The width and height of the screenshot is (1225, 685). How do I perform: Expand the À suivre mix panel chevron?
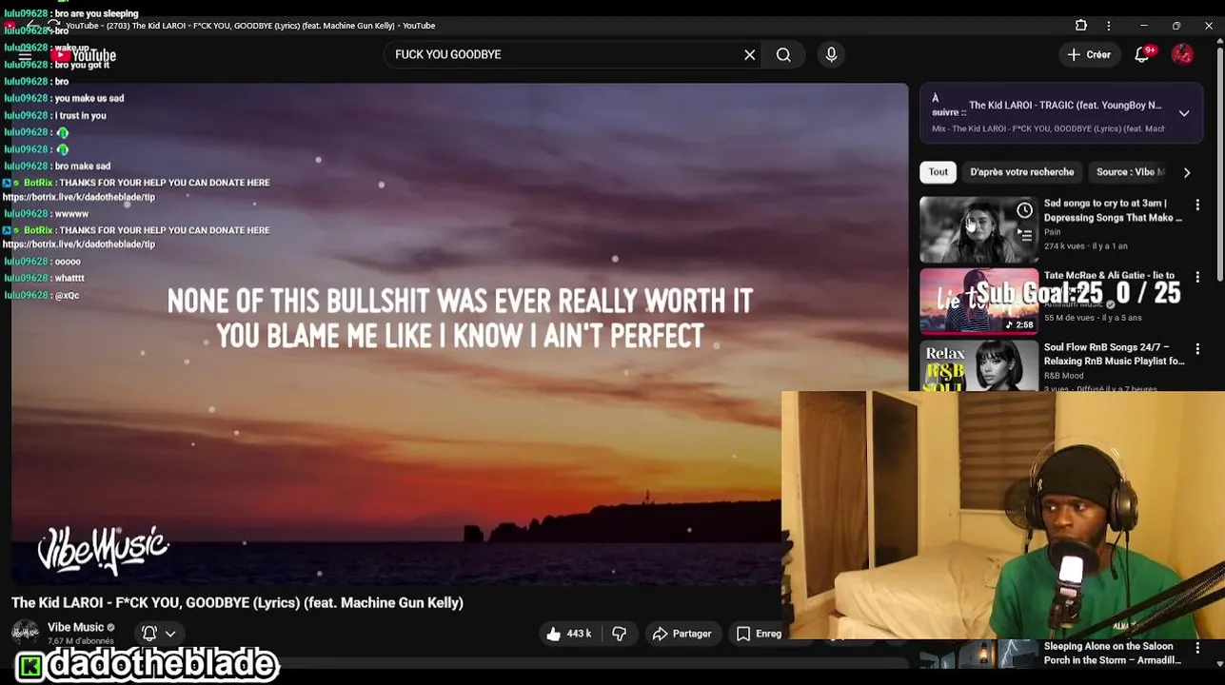tap(1184, 113)
